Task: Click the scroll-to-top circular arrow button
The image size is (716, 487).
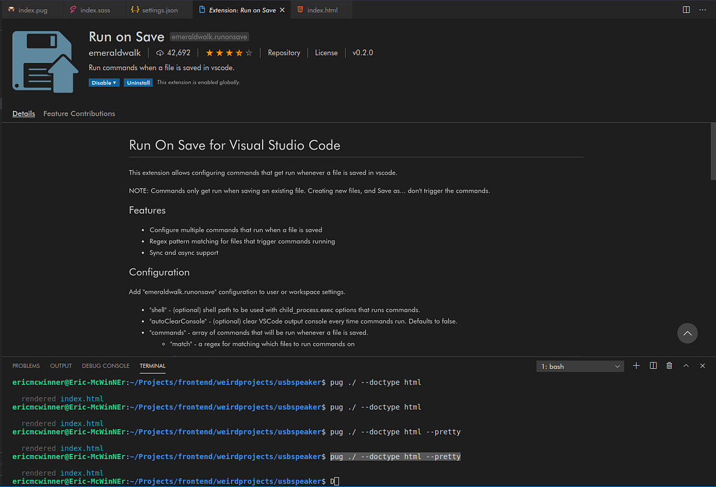Action: click(687, 333)
